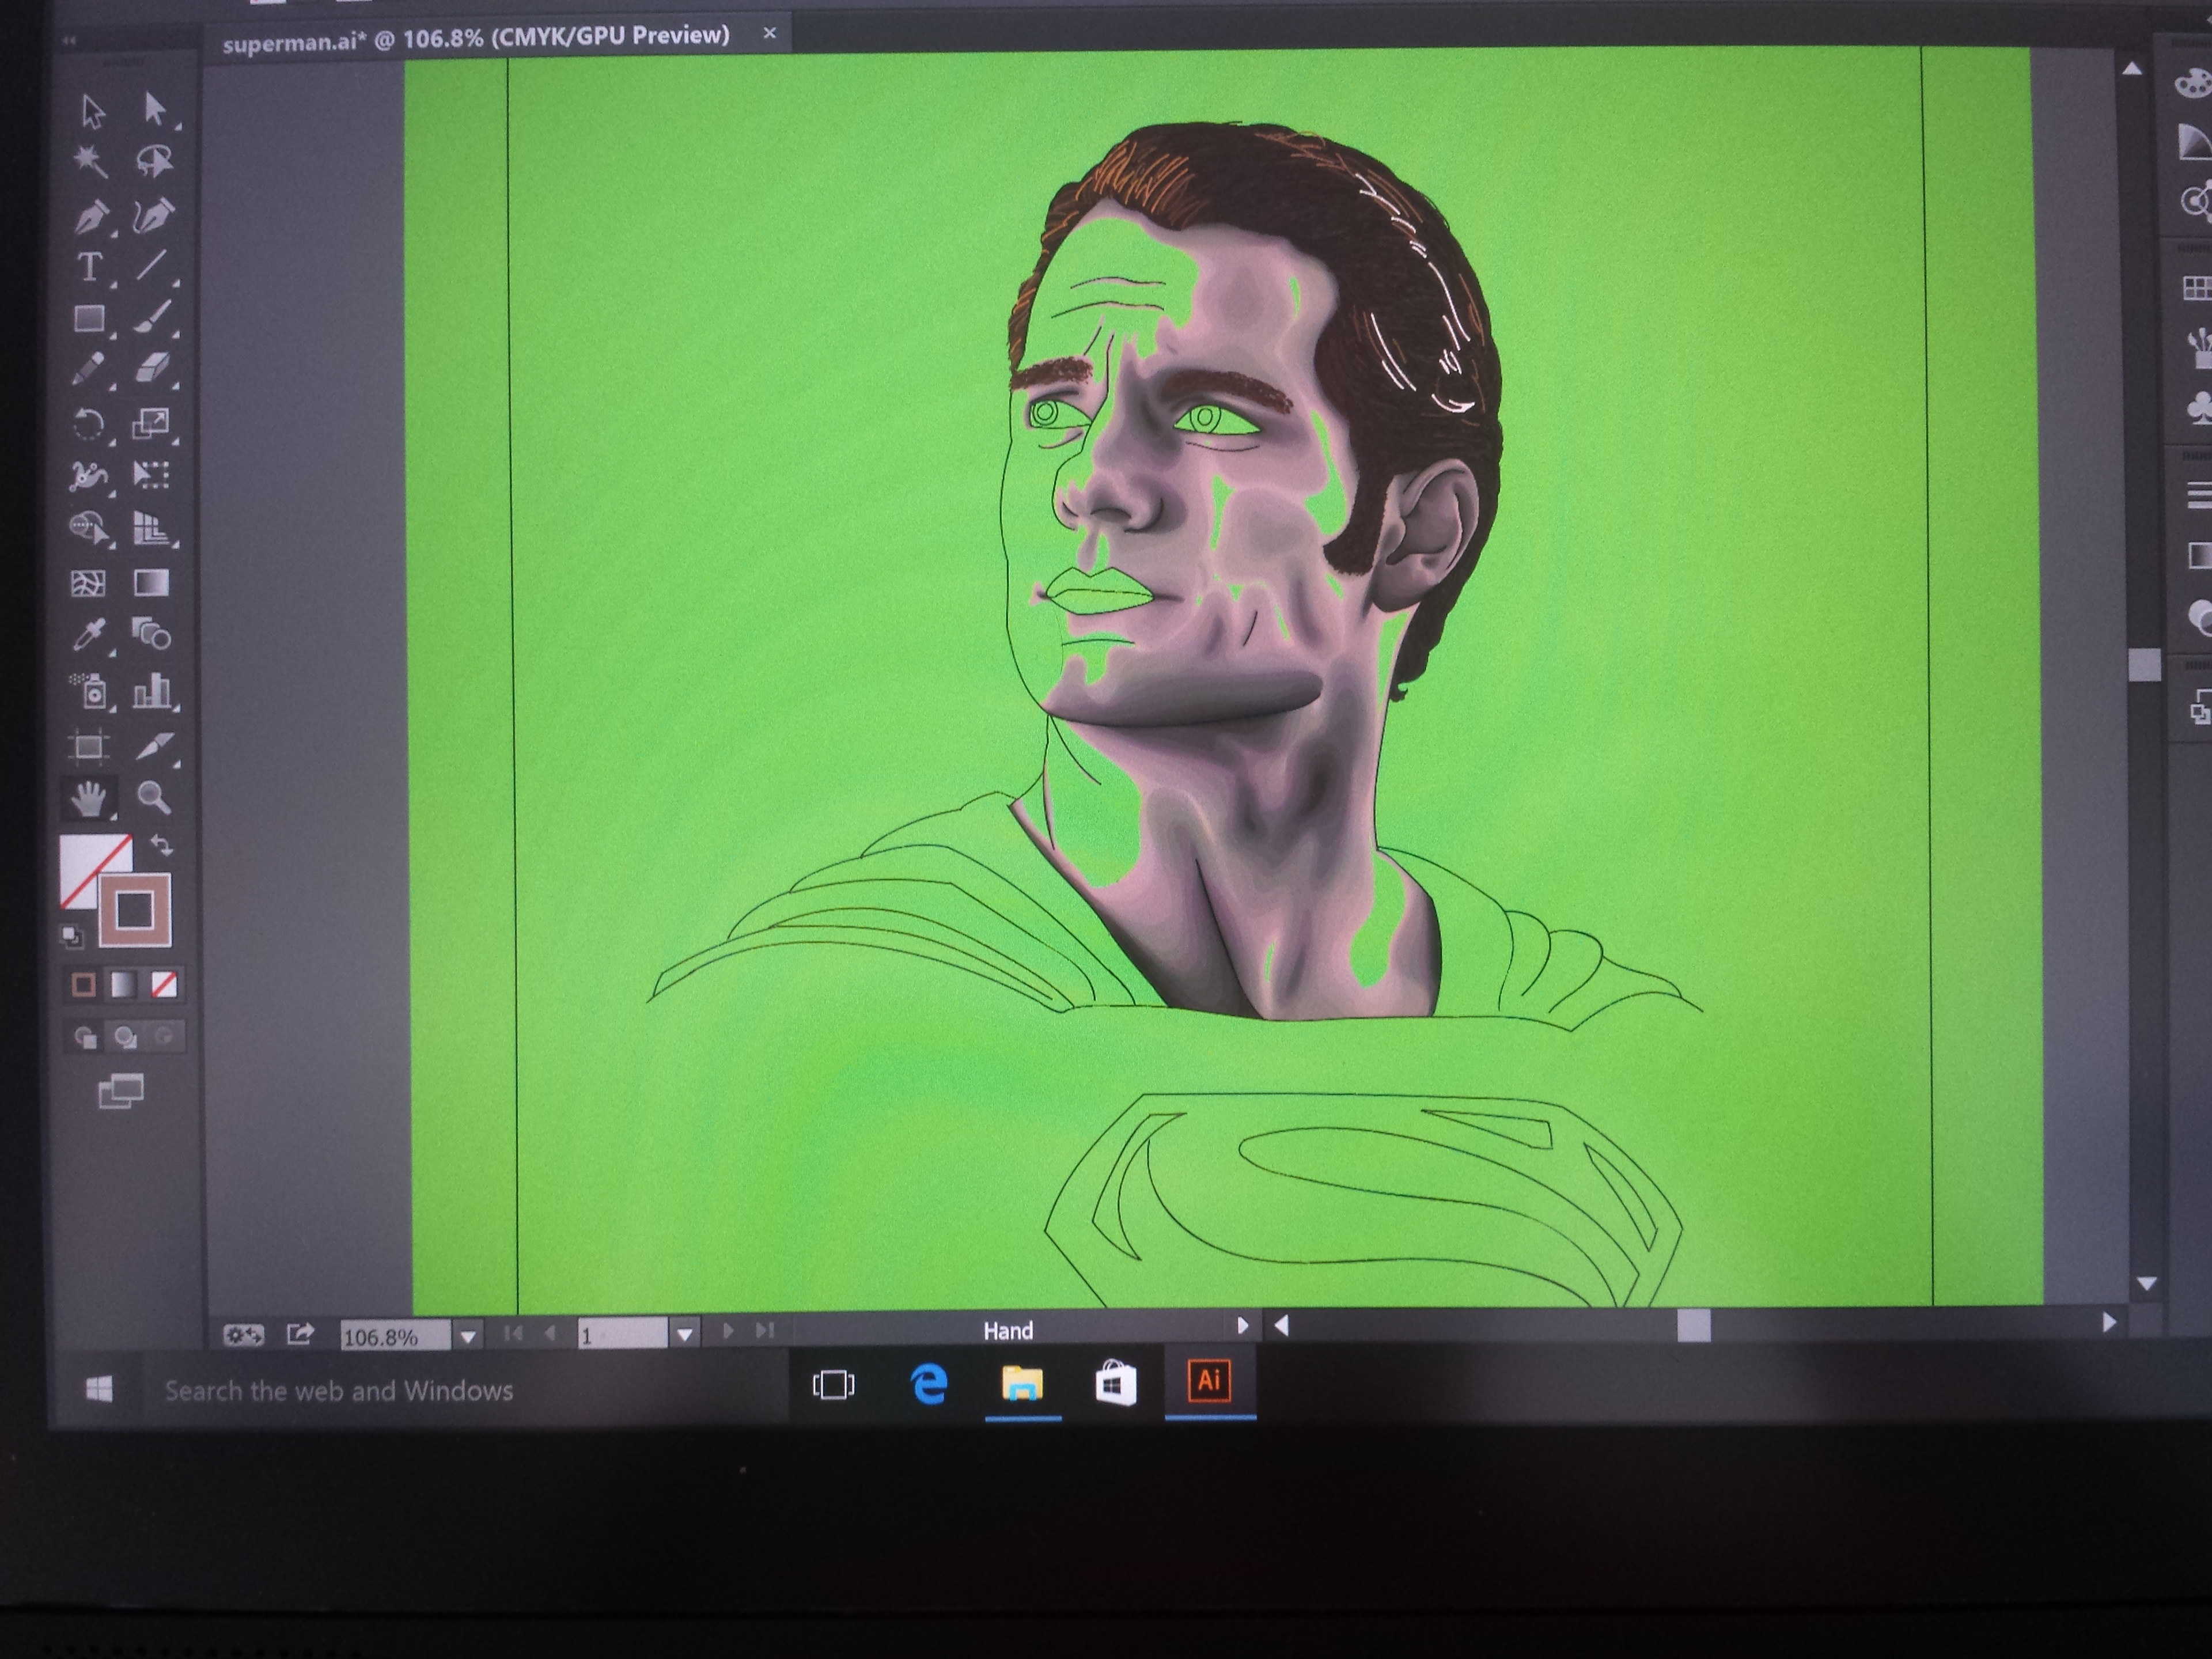Click the share/export icon in status bar
Screen dimensions: 2212x1659
[x=300, y=1334]
